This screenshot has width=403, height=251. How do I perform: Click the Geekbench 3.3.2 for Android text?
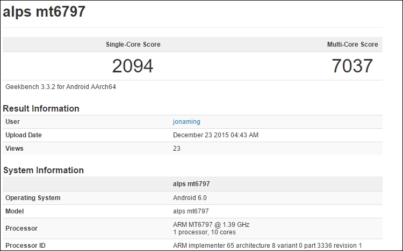(x=61, y=87)
